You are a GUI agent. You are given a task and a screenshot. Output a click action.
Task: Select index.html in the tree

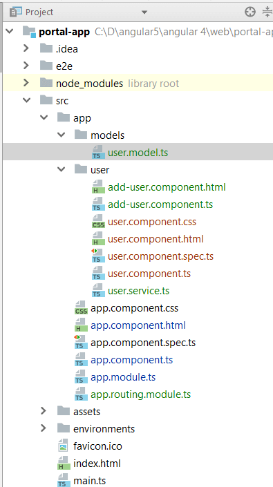[97, 464]
